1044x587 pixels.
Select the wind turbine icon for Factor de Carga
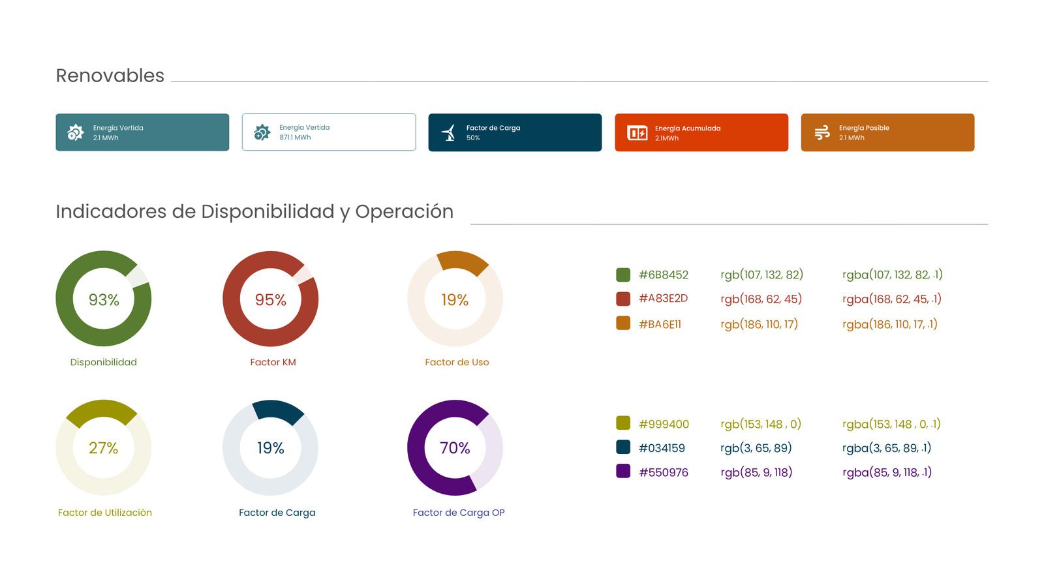449,133
